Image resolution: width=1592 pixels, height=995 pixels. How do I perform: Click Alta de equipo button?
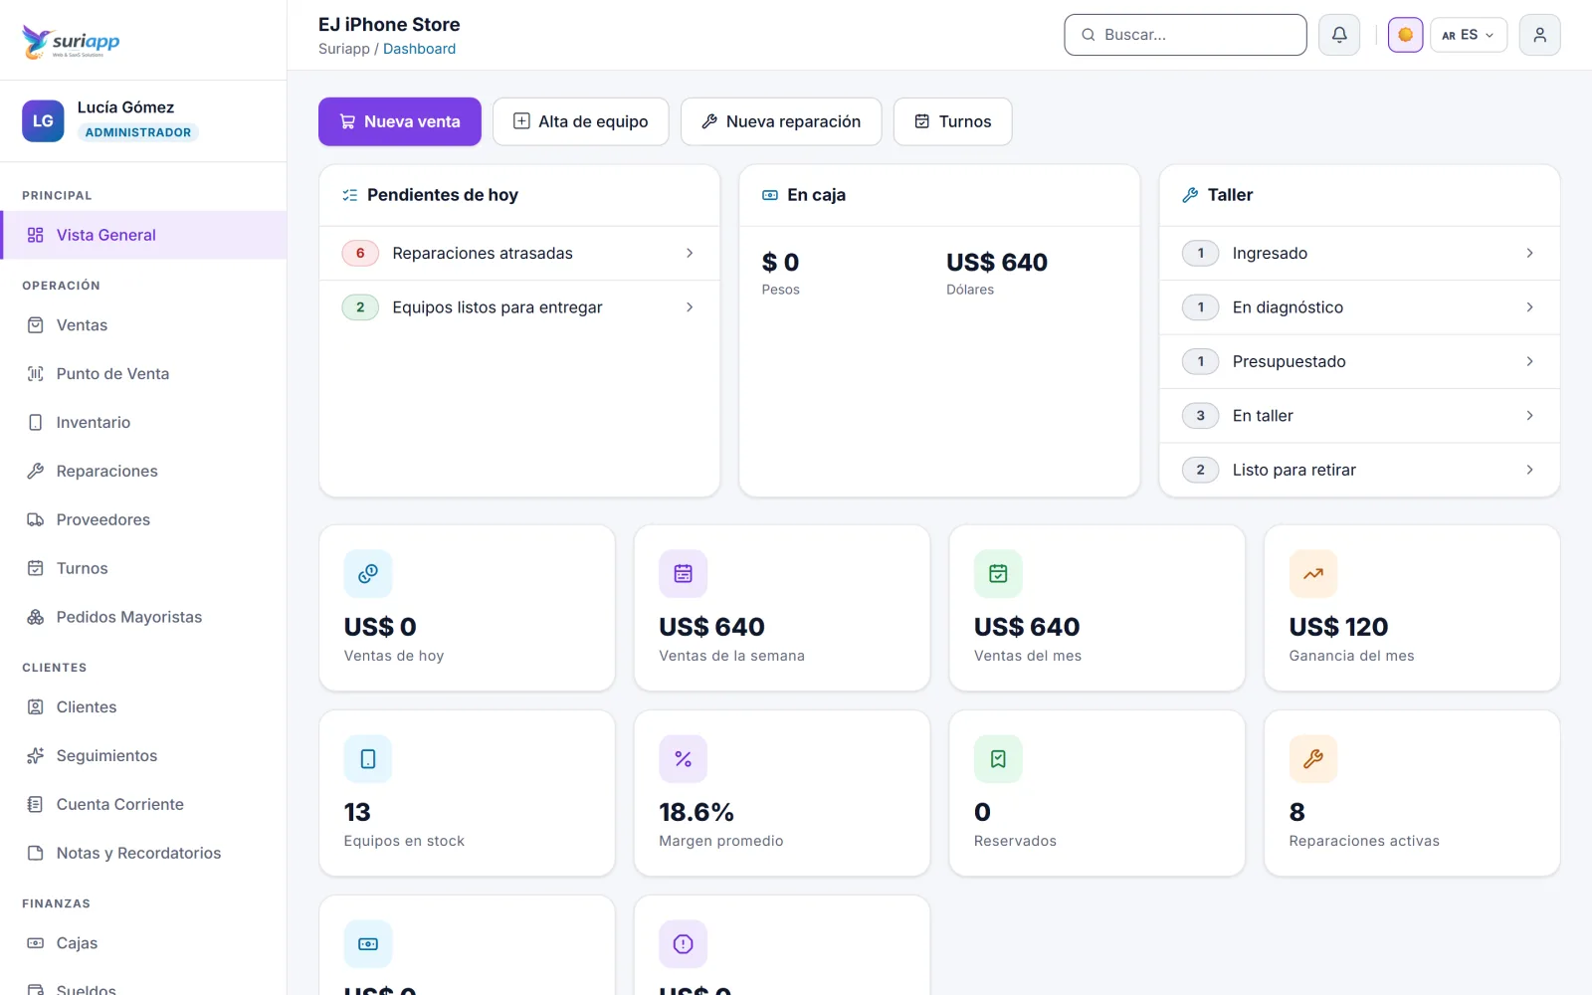click(x=581, y=121)
